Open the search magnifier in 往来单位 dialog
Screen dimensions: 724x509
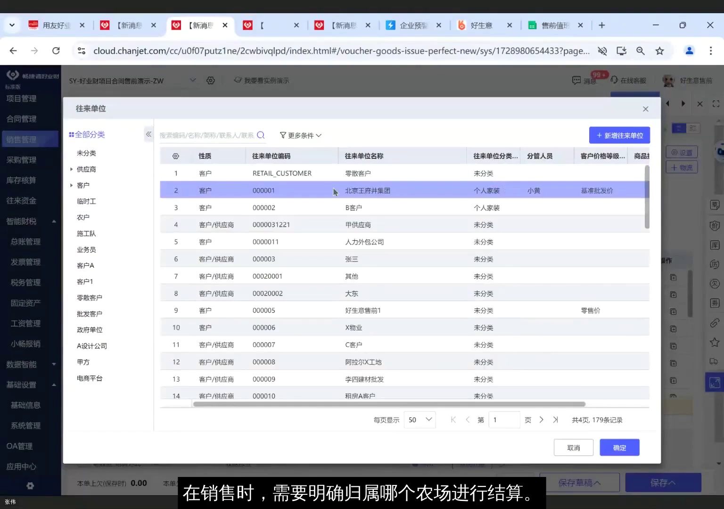[x=261, y=135]
